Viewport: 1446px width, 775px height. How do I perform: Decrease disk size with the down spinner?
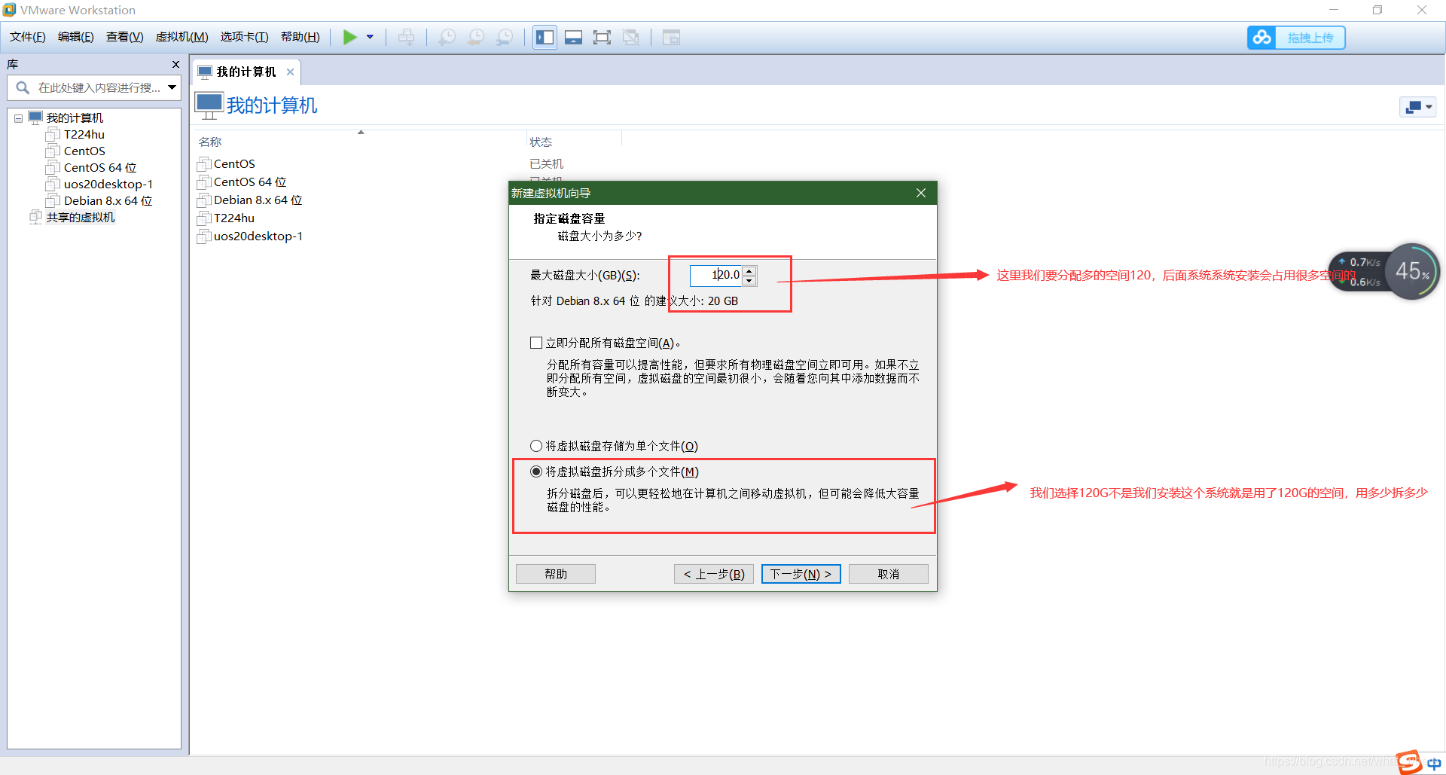[x=749, y=281]
